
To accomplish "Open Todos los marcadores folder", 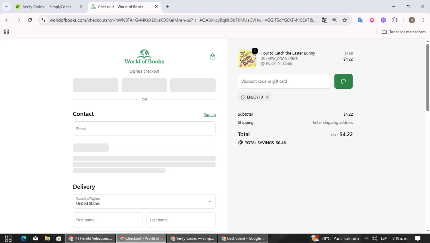I will click(x=404, y=32).
